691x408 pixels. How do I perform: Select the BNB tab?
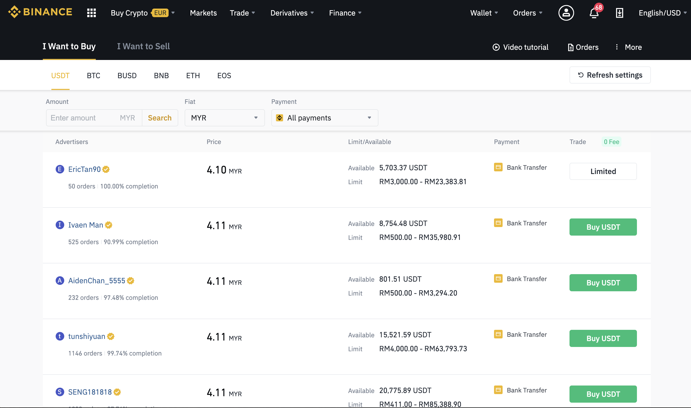[161, 75]
